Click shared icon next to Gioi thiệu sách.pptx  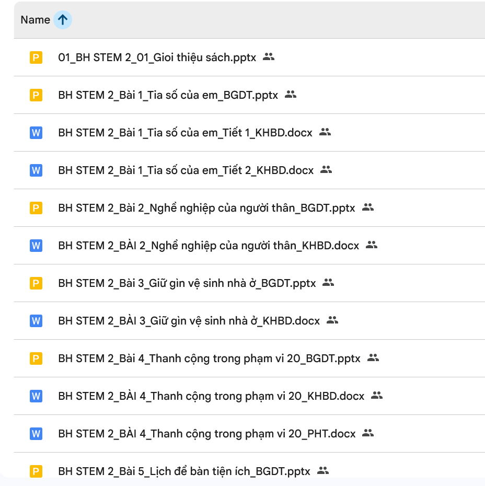(269, 57)
